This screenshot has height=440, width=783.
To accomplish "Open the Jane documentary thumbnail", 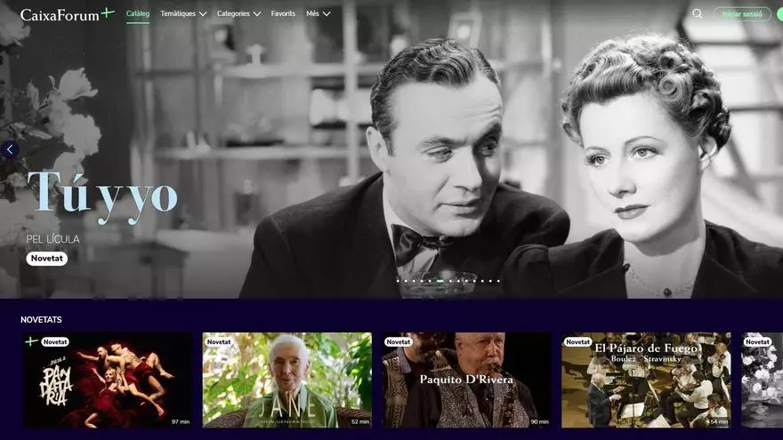I will point(287,380).
